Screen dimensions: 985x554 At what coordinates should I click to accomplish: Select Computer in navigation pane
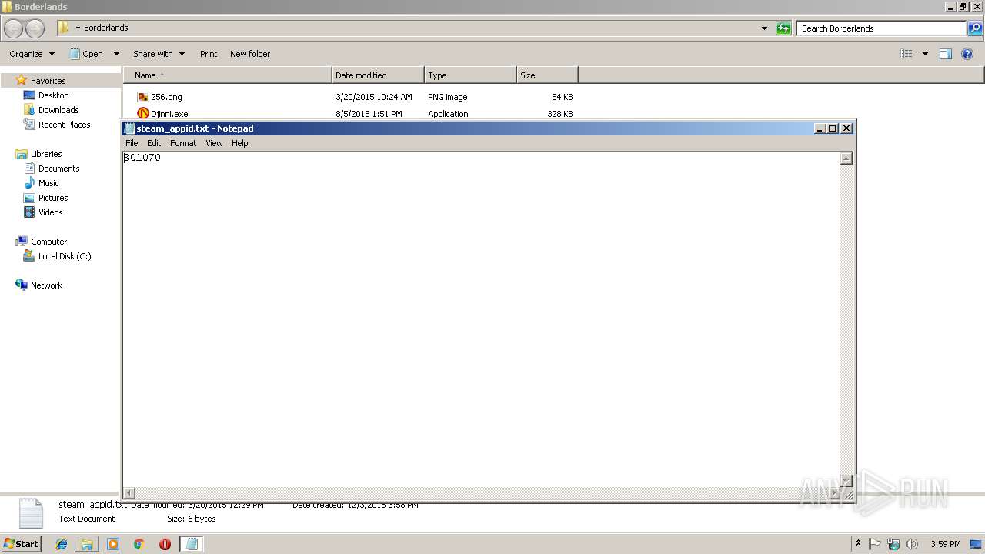pyautogui.click(x=48, y=242)
